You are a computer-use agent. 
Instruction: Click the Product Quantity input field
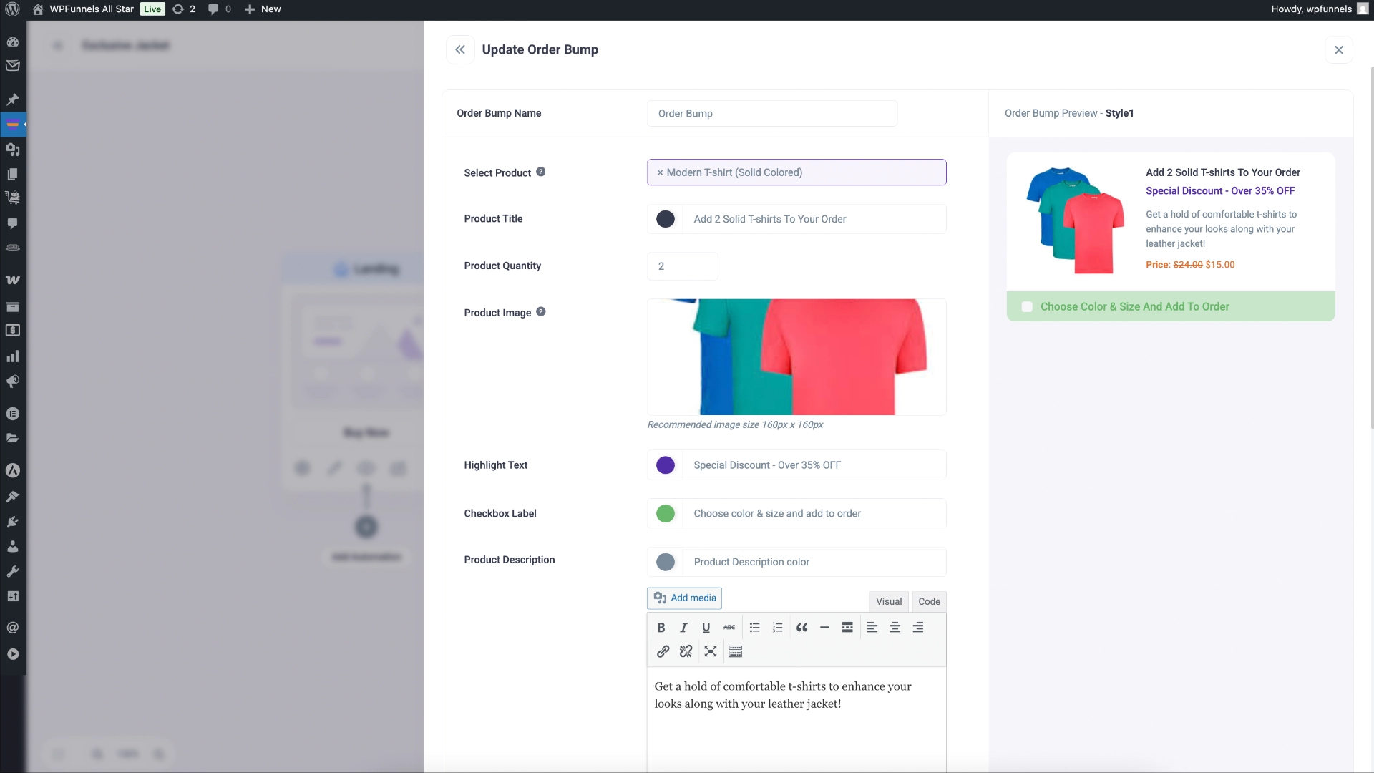[681, 266]
